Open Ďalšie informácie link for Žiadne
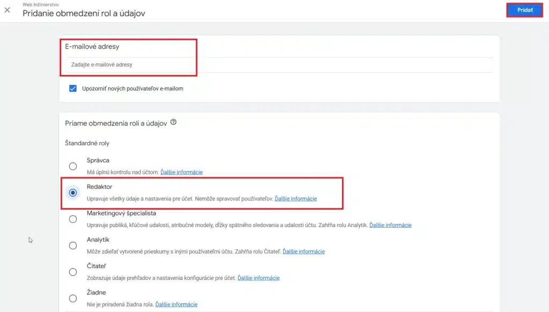Screen dimensions: 549x312 pos(176,304)
